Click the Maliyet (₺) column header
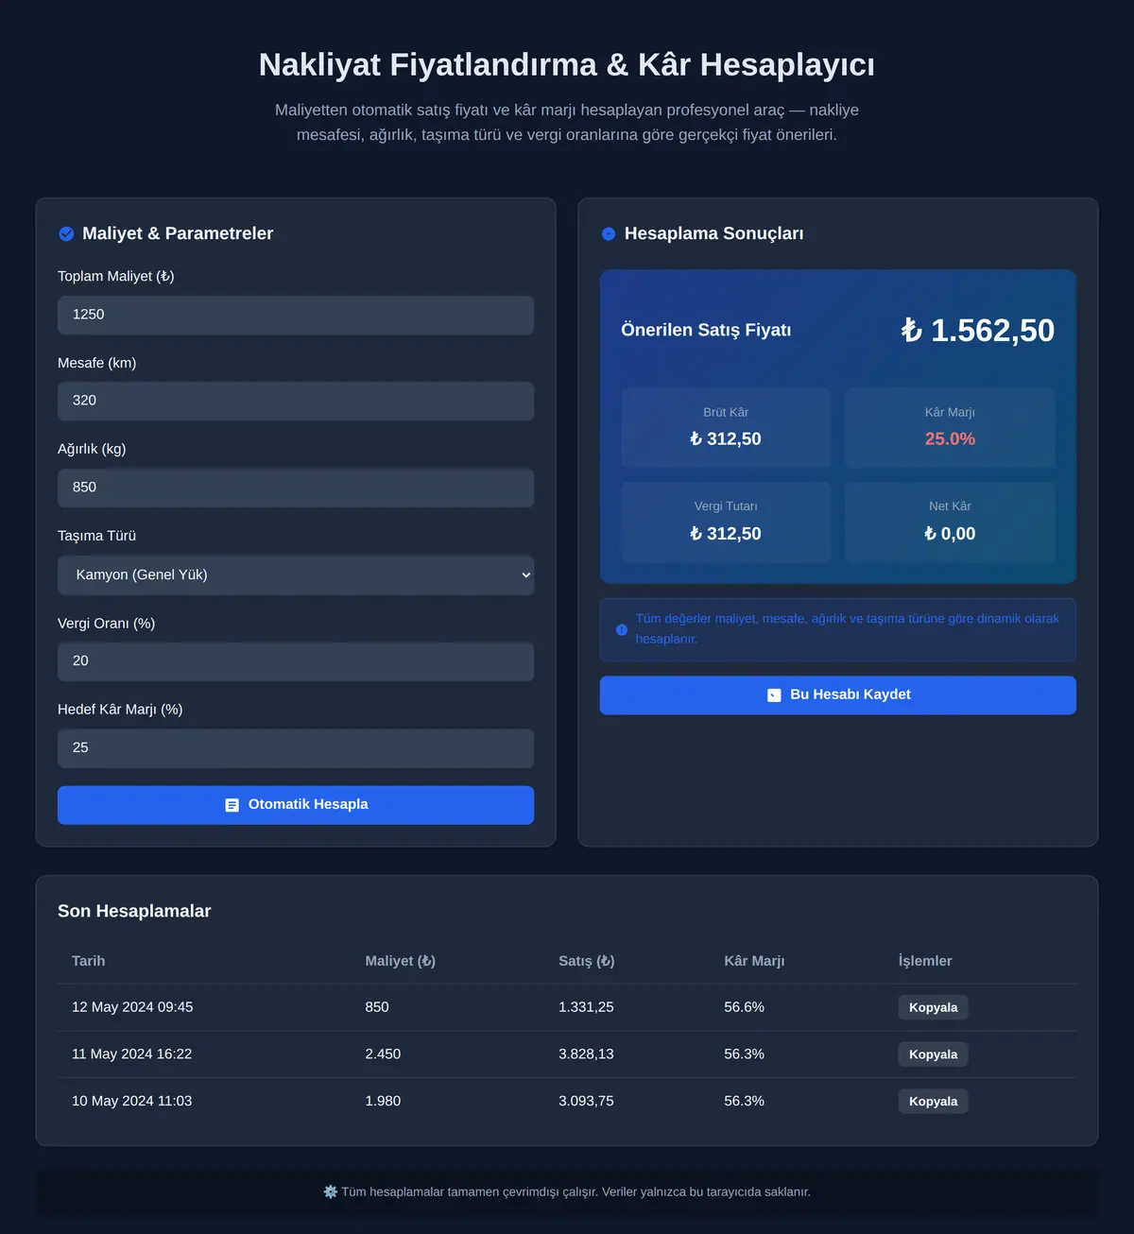 point(401,961)
